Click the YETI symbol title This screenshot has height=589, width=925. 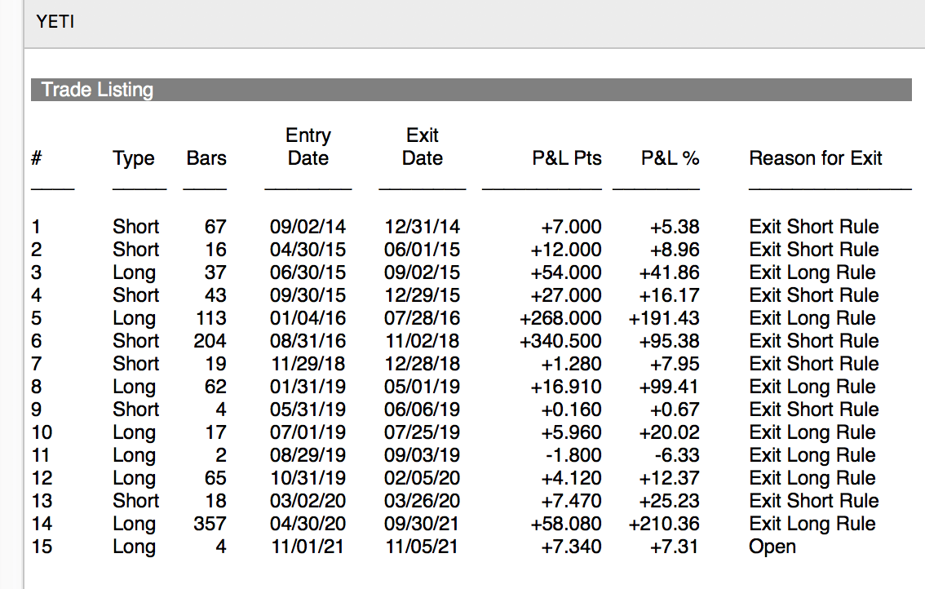tap(55, 22)
